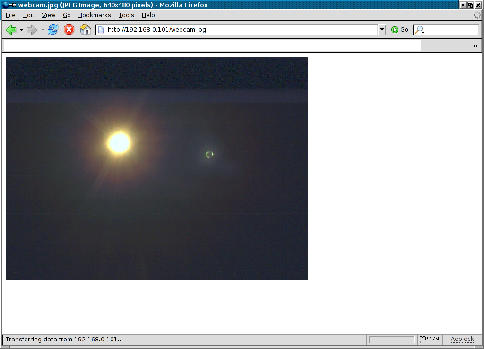
Task: Open the Forward history dropdown arrow
Action: click(43, 30)
